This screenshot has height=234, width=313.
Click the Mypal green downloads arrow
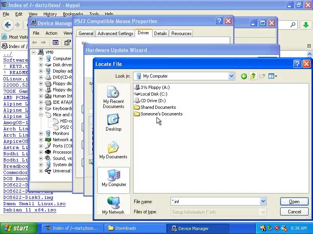[306, 25]
